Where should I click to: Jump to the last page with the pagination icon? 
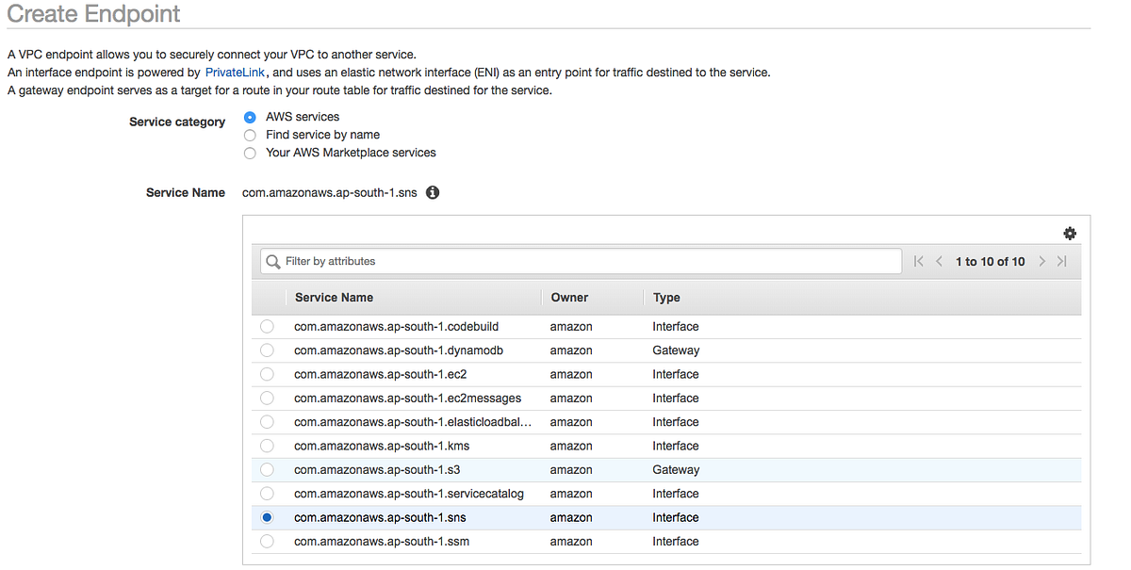click(1062, 261)
